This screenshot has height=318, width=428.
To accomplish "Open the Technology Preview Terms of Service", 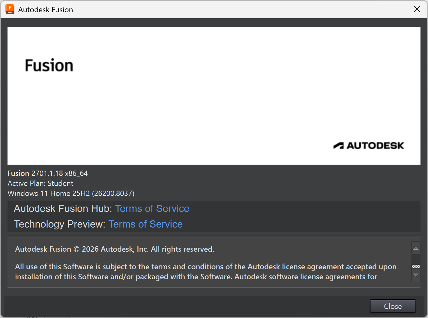I will click(145, 224).
